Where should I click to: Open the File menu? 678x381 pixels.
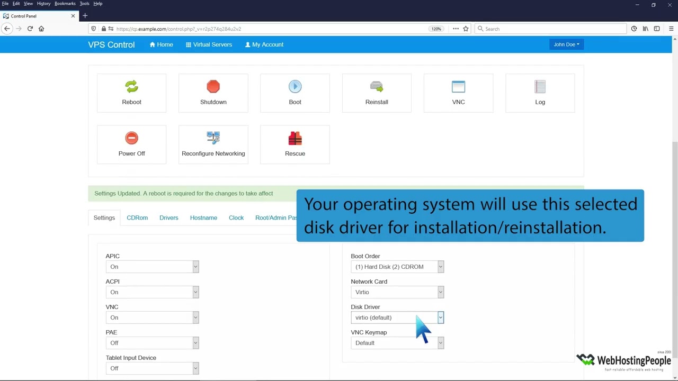coord(5,4)
